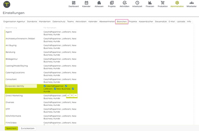This screenshot has height=131, width=199.
Task: Open Arbeitszeit via the clock icon
Action: 137,3
